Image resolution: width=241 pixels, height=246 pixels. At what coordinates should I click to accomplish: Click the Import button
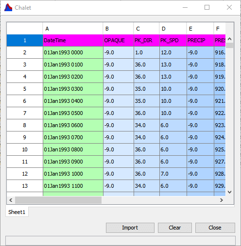pos(130,228)
